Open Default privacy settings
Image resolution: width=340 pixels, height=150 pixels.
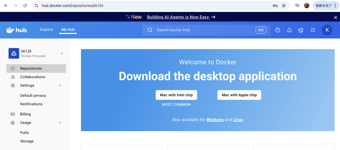pos(33,96)
